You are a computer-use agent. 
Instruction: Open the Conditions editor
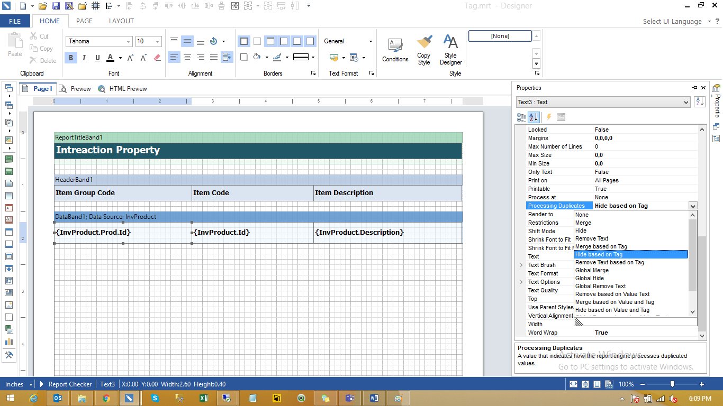[395, 50]
